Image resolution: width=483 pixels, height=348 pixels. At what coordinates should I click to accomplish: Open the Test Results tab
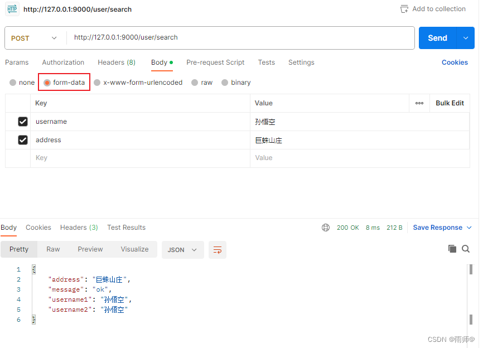pyautogui.click(x=126, y=228)
